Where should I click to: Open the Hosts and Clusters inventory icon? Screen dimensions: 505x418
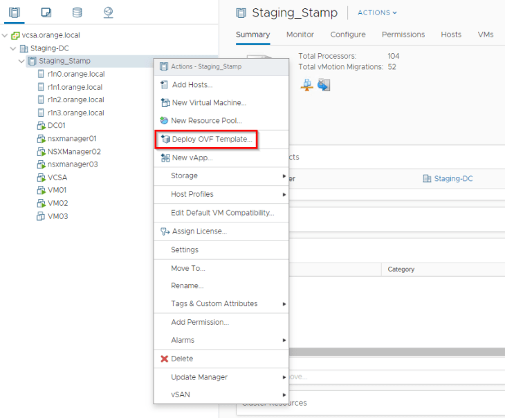(15, 12)
